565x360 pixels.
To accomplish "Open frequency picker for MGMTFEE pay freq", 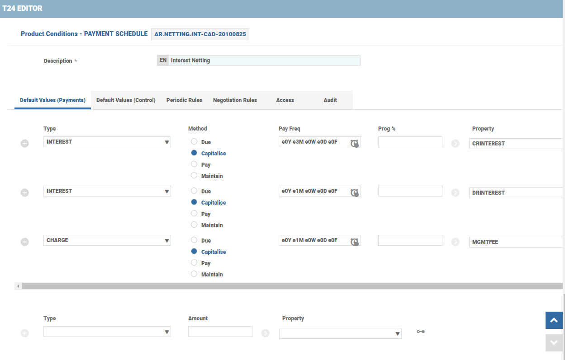I will (x=355, y=242).
